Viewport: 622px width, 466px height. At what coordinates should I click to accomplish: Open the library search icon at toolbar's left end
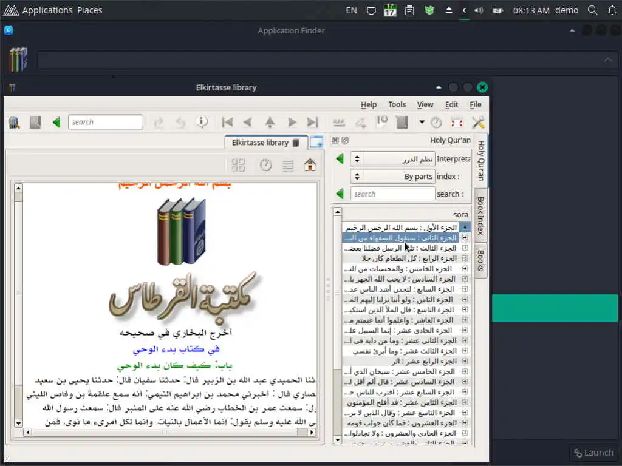(14, 123)
